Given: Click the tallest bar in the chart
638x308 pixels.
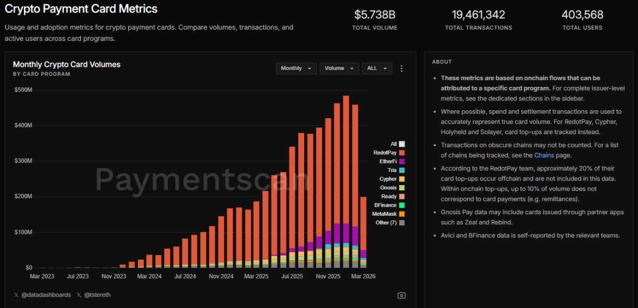Looking at the screenshot, I should tap(346, 159).
